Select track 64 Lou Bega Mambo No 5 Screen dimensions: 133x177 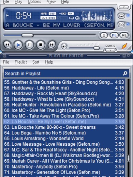[x=64, y=133]
